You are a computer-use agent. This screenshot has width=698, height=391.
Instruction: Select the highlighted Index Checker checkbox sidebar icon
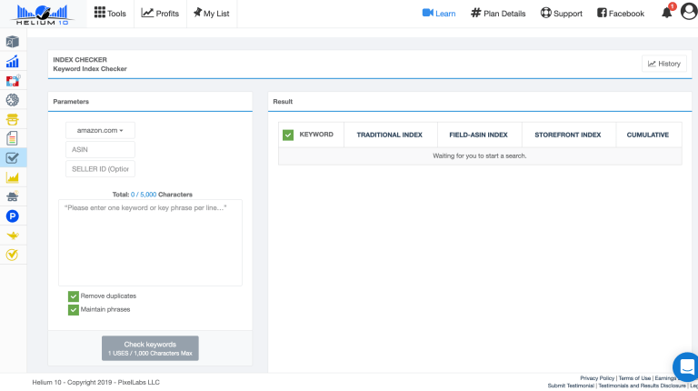click(13, 157)
